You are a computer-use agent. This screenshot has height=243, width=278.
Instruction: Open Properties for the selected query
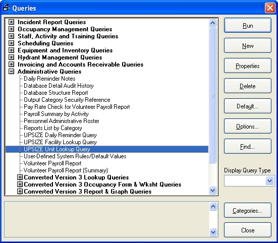(x=248, y=66)
